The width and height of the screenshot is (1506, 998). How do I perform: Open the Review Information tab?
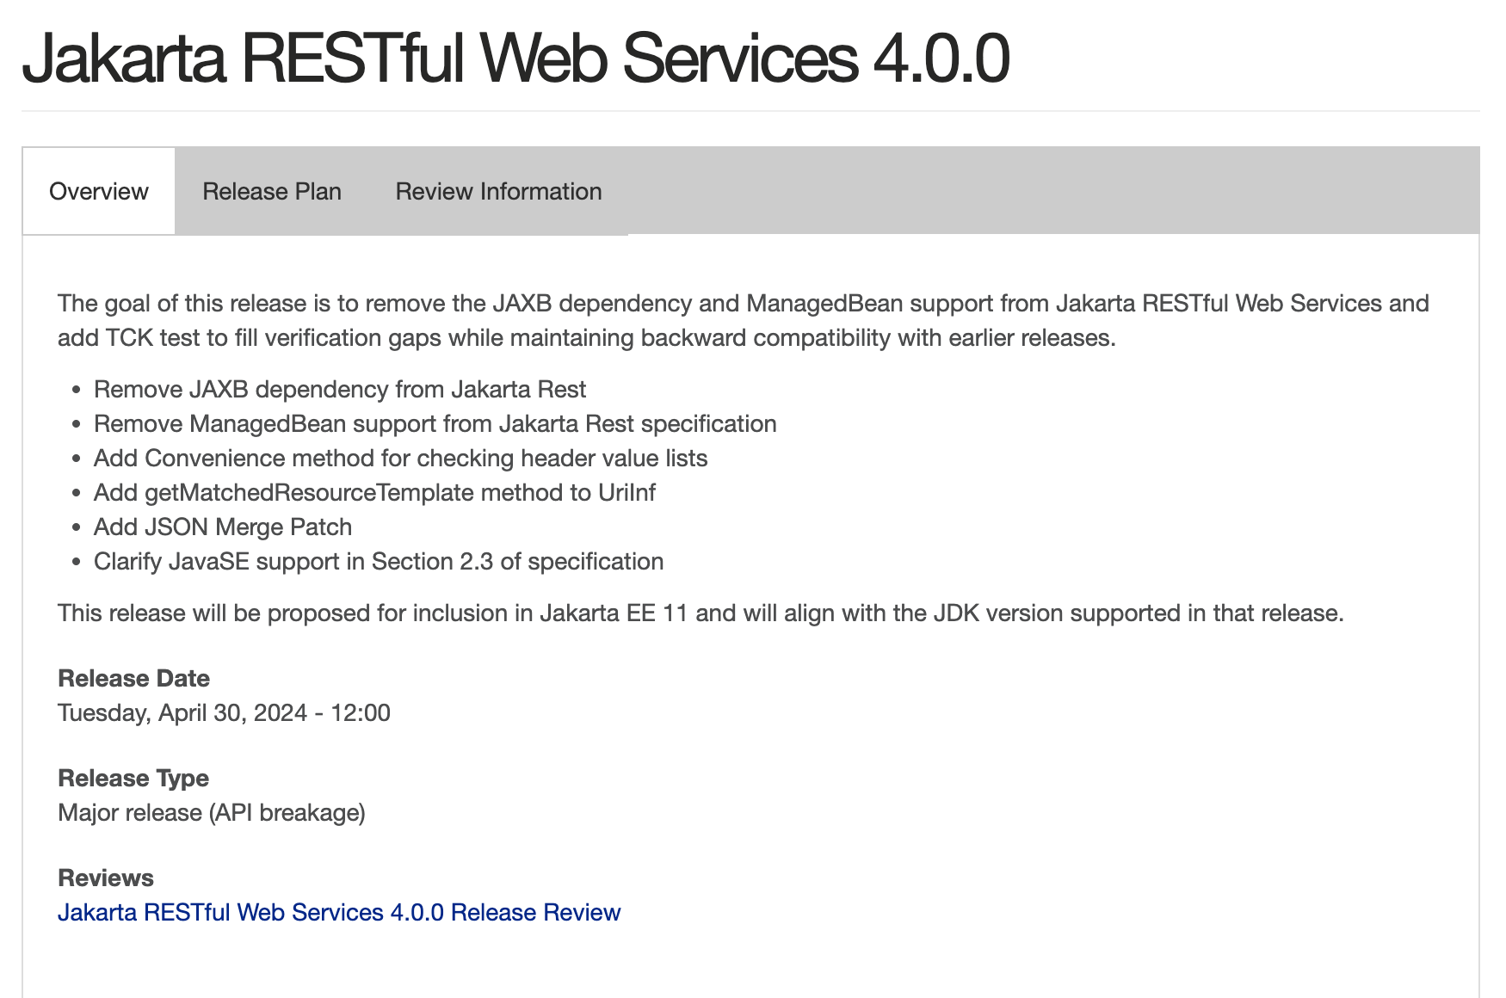click(497, 191)
